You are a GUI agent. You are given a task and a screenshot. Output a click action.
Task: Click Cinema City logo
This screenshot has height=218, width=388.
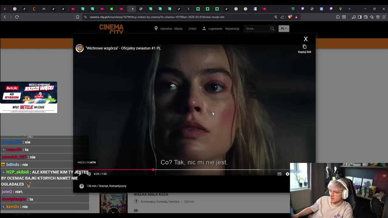coord(111,29)
